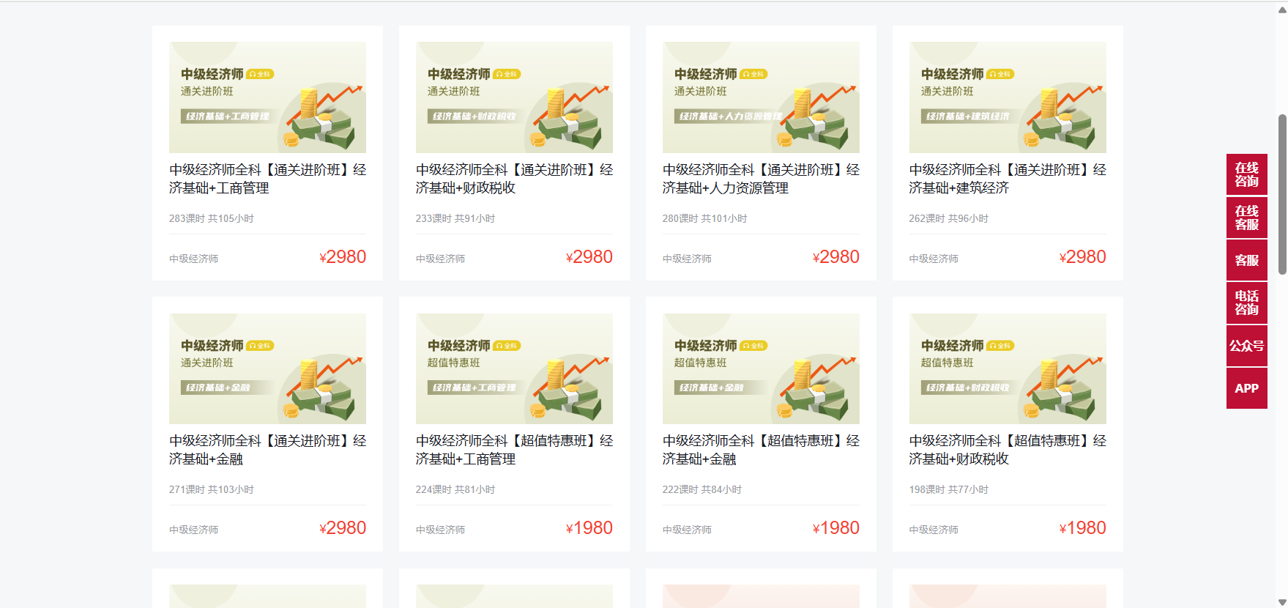
Task: Open the 客服 sidebar button
Action: pos(1246,260)
